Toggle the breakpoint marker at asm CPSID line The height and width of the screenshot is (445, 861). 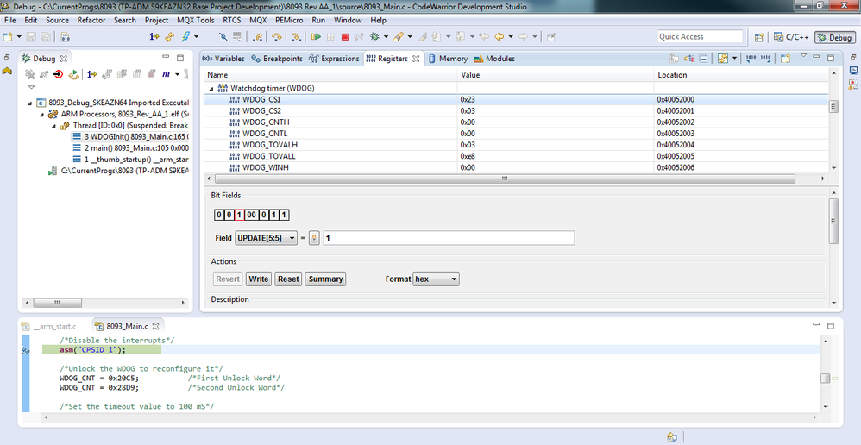25,350
